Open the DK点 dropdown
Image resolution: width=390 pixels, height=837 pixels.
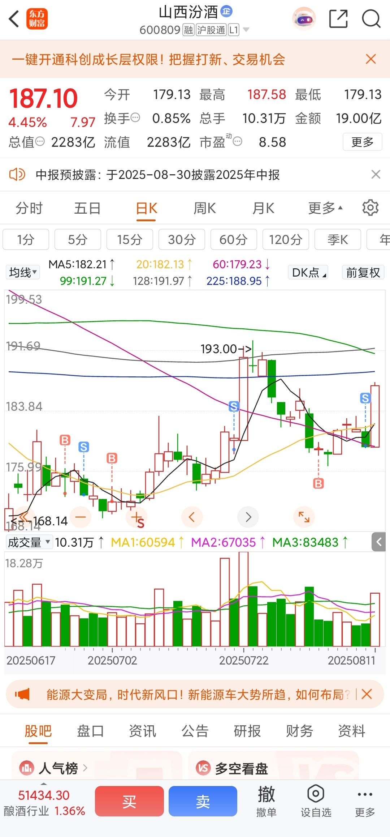(x=308, y=272)
